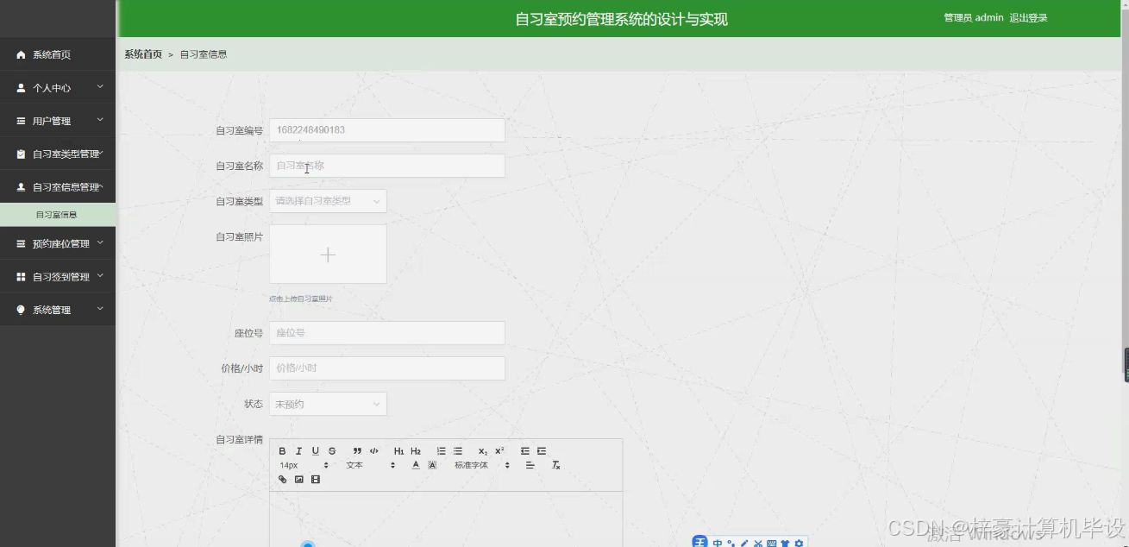Image resolution: width=1129 pixels, height=547 pixels.
Task: Select 自习室信息 in the sidebar
Action: (x=58, y=214)
